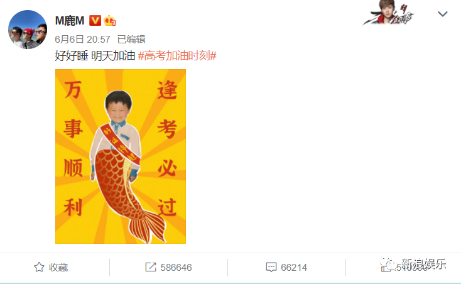Screen dimensions: 461x284
Task: Open the #高考加油时刻# hashtag
Action: click(177, 55)
